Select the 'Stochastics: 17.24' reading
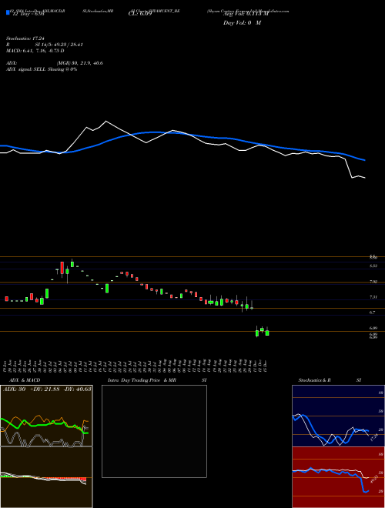This screenshot has width=385, height=508. [25, 38]
